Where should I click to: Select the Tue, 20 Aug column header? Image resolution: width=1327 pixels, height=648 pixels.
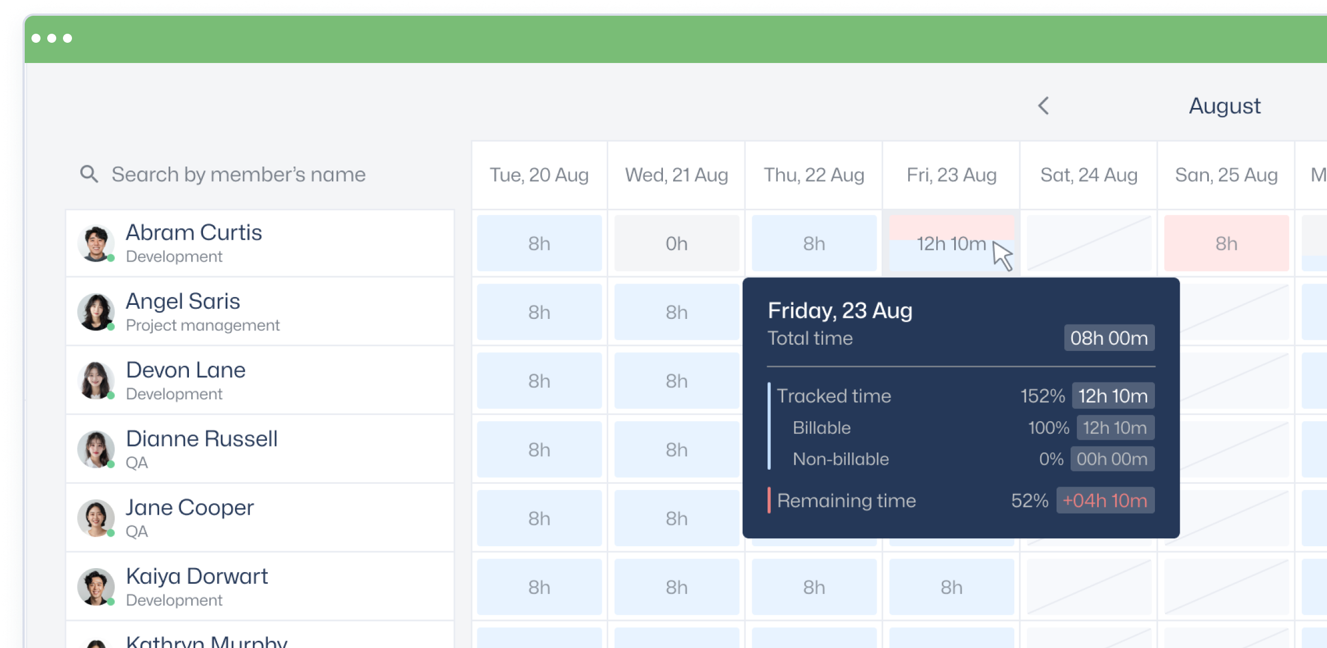coord(539,175)
